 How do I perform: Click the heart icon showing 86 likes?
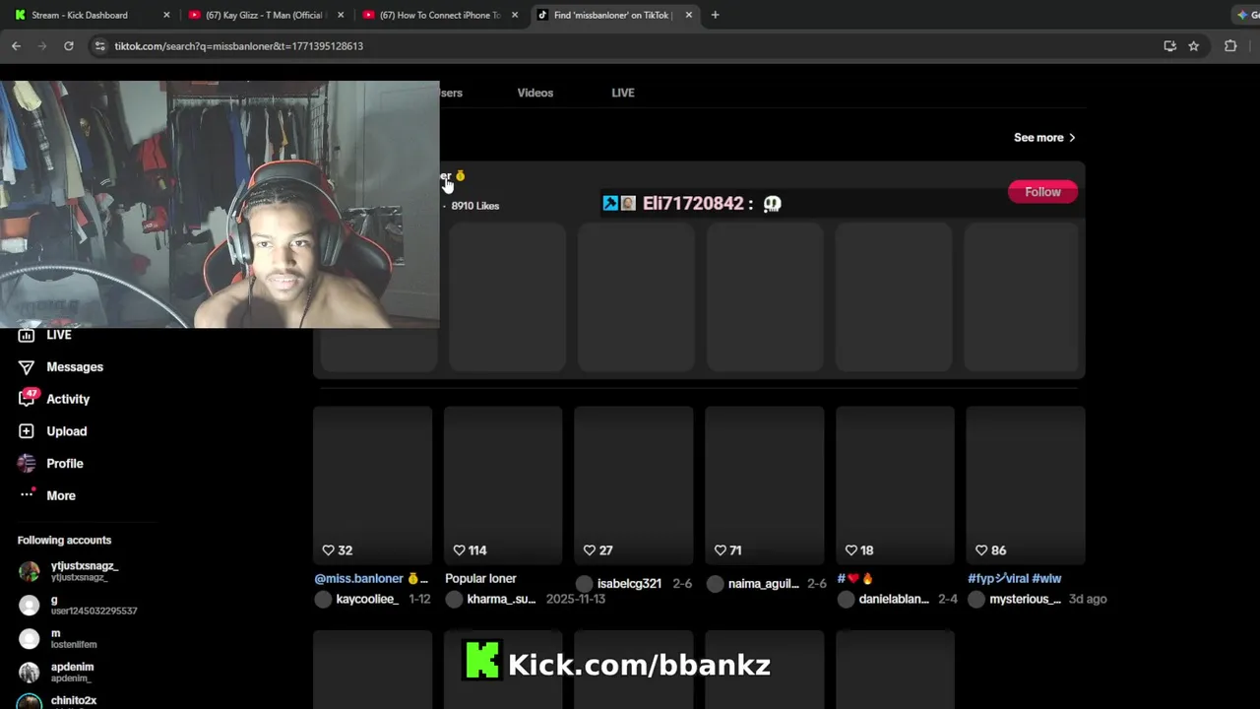pyautogui.click(x=981, y=550)
